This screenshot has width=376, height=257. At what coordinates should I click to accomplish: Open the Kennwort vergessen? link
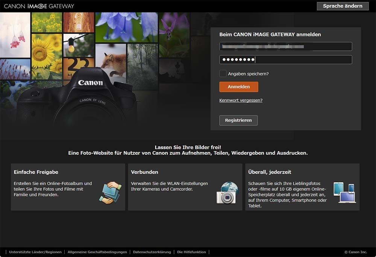tap(241, 100)
